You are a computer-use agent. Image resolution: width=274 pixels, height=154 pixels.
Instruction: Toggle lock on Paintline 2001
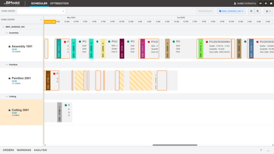[x=10, y=78]
